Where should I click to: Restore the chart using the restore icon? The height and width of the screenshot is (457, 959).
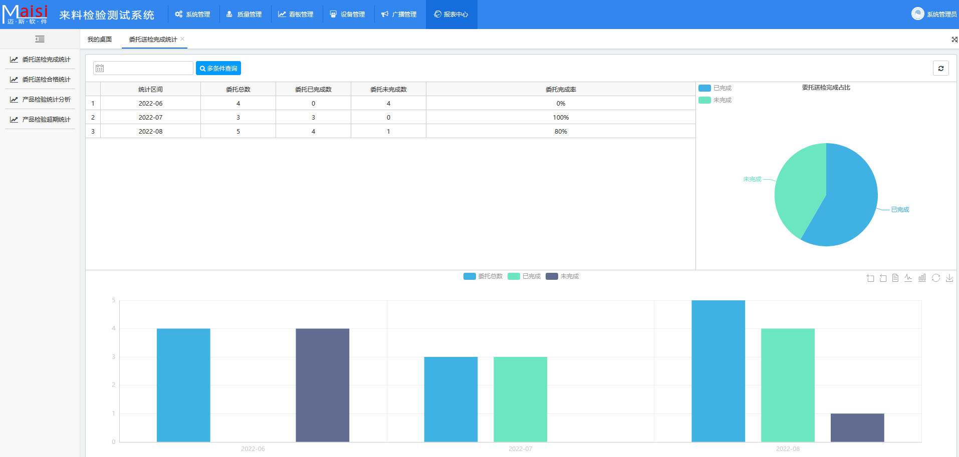click(x=935, y=278)
